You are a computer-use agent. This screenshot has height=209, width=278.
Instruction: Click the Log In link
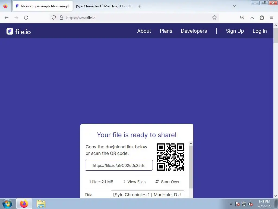(260, 31)
